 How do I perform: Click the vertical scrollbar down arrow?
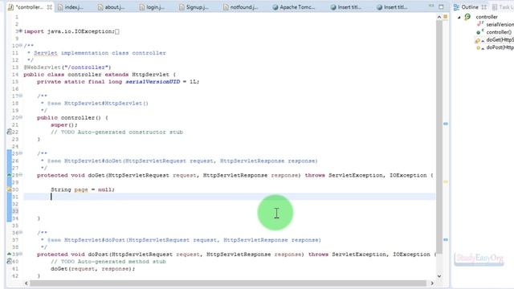[x=439, y=276]
